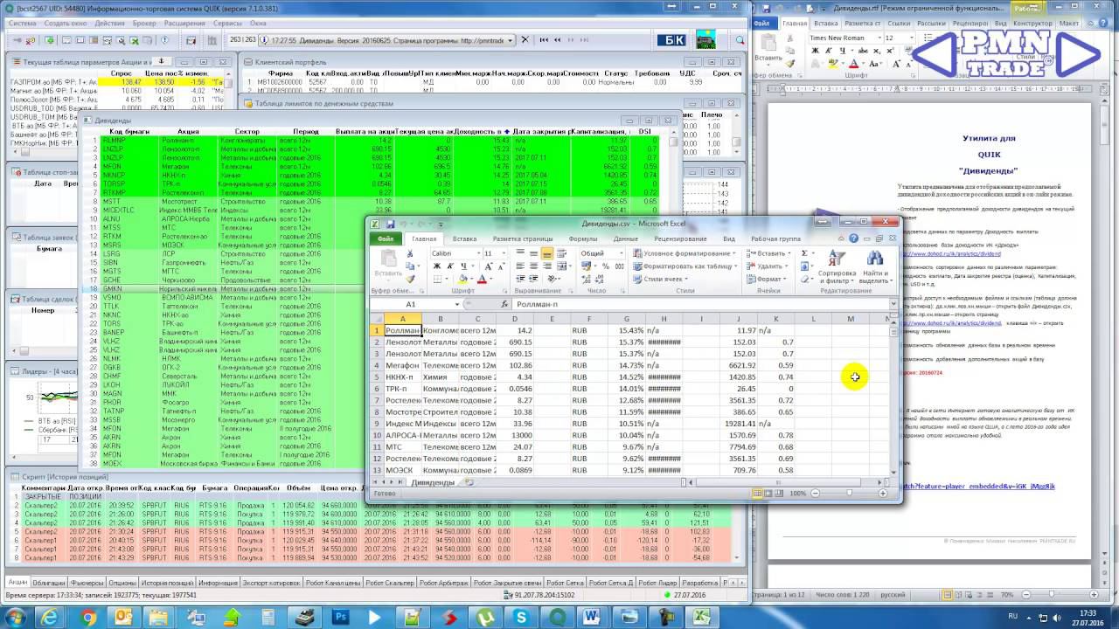Click the AutoSum sigma icon in Excel

(x=805, y=253)
